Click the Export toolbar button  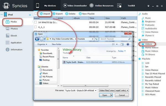[x=58, y=14]
